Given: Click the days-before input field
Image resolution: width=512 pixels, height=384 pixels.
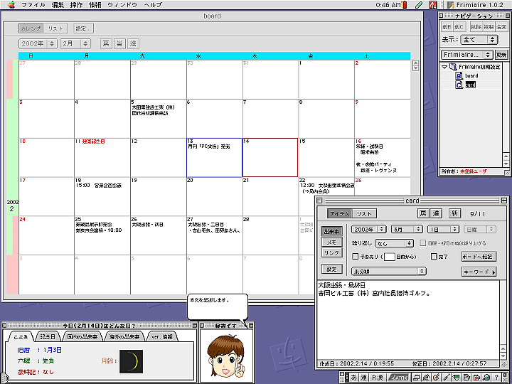Looking at the screenshot, I should [x=390, y=257].
